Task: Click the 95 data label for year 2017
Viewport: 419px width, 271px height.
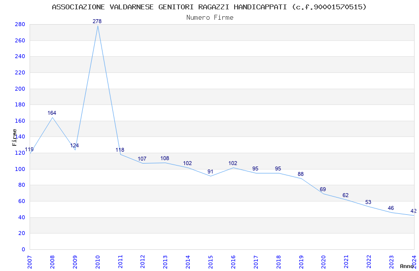Action: [255, 169]
